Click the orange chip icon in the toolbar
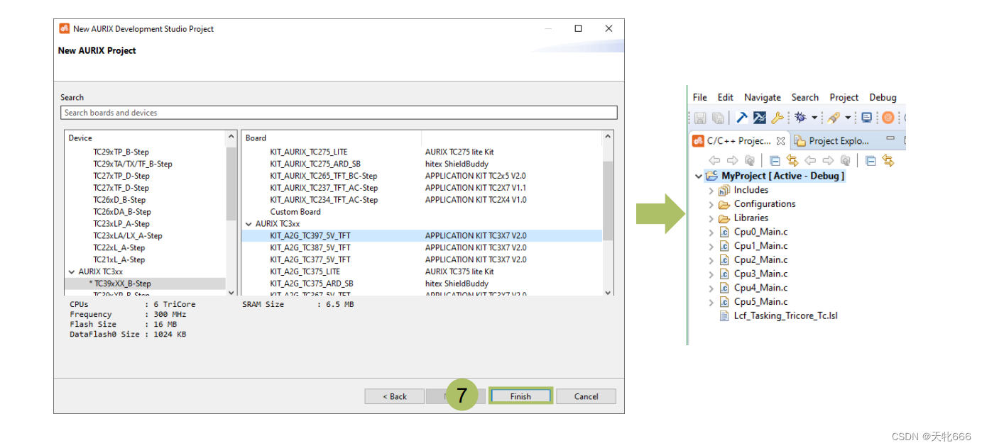The image size is (982, 448). coord(888,118)
